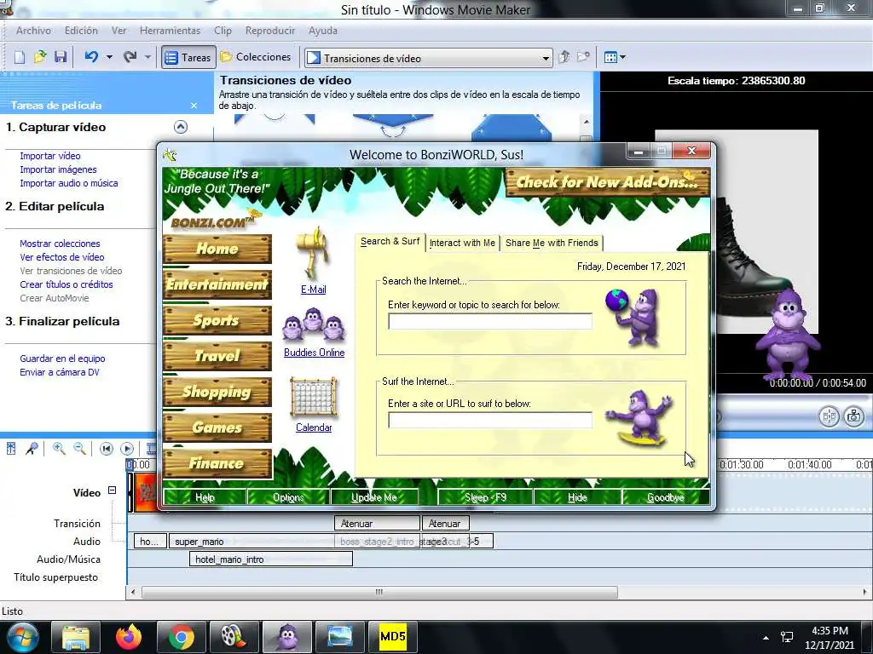This screenshot has width=873, height=654.
Task: Click the E-Mail mailbox icon
Action: click(x=314, y=254)
